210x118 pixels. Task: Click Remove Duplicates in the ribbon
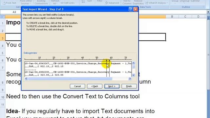pos(138,2)
